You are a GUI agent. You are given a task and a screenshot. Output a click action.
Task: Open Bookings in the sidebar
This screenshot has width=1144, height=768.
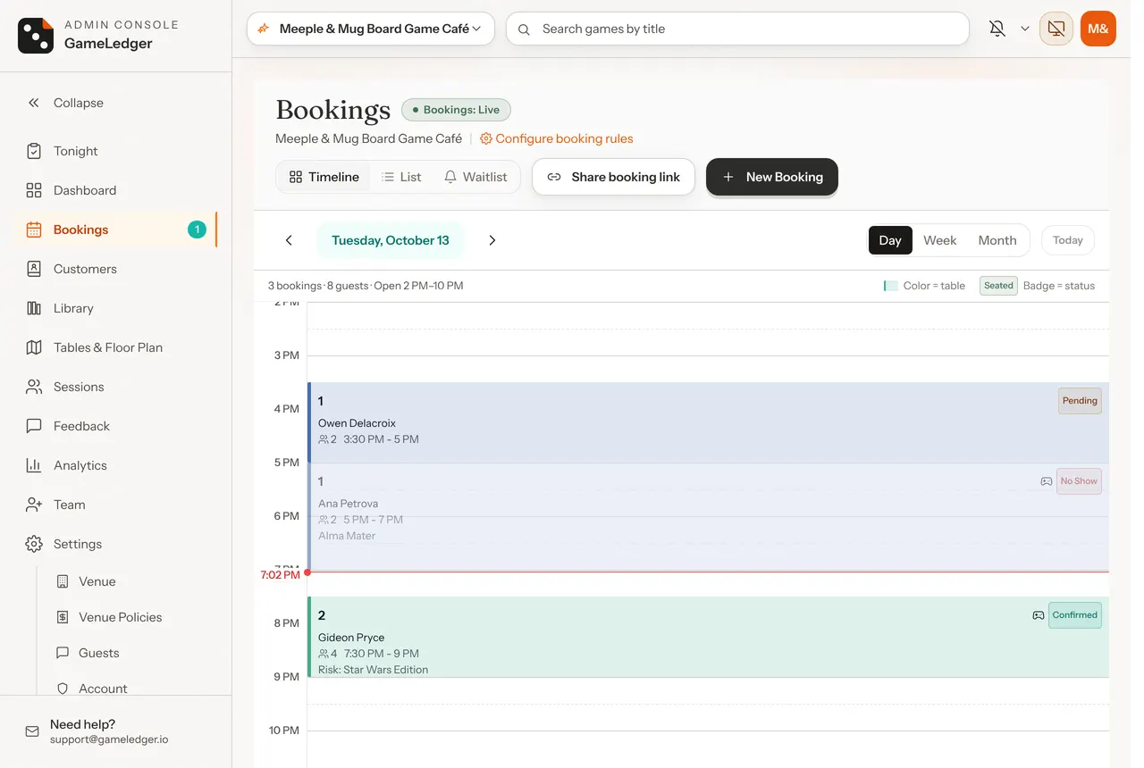(115, 230)
